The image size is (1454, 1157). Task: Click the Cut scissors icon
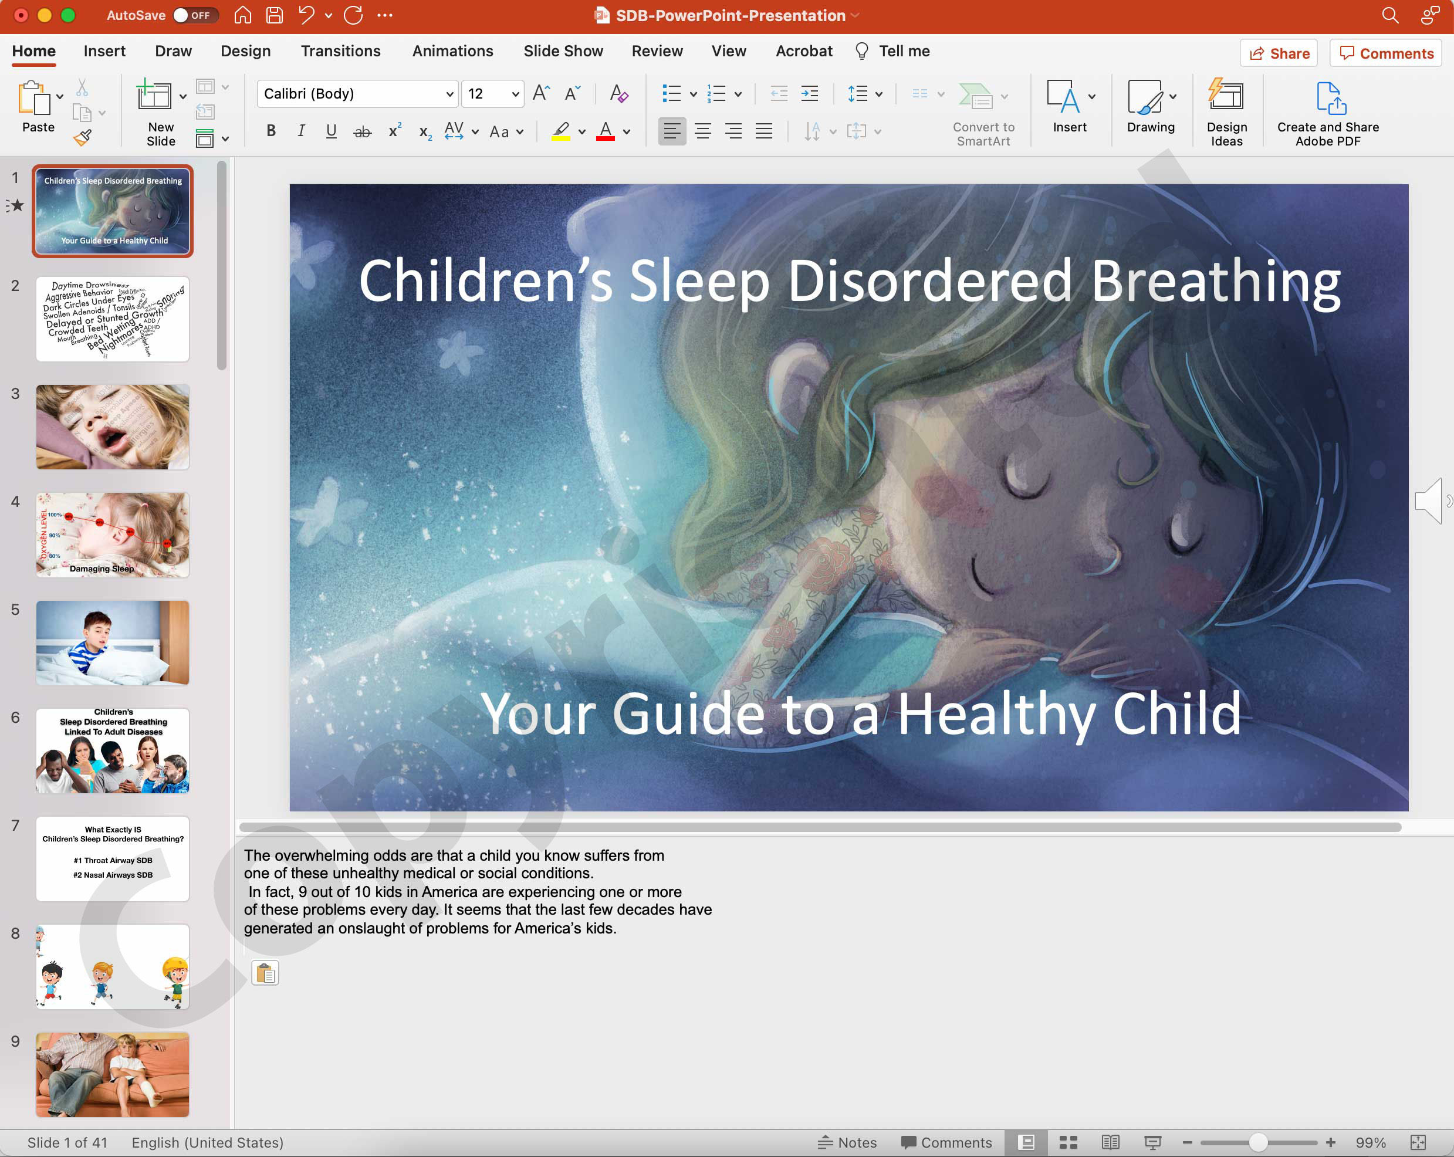coord(82,87)
